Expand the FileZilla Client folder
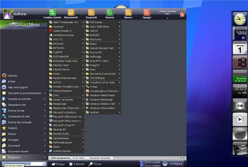Viewport: 248px width, 167px height. point(66,65)
